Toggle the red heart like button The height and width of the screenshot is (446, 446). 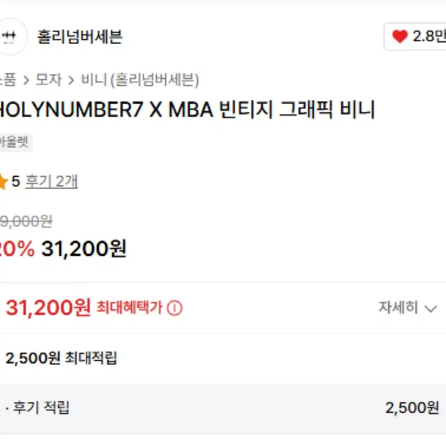coord(400,36)
